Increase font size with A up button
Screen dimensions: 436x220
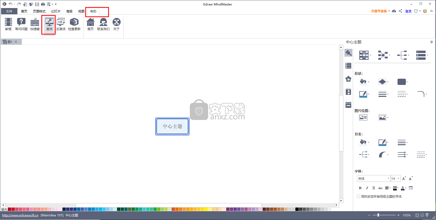(404, 178)
